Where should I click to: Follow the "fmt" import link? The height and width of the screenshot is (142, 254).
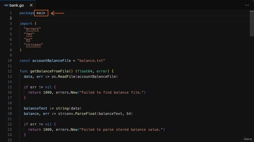pyautogui.click(x=29, y=34)
